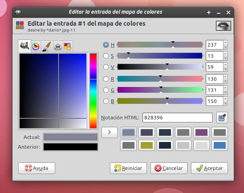244x193 pixels.
Task: Pick the dark purple-gray history swatch
Action: 146,132
